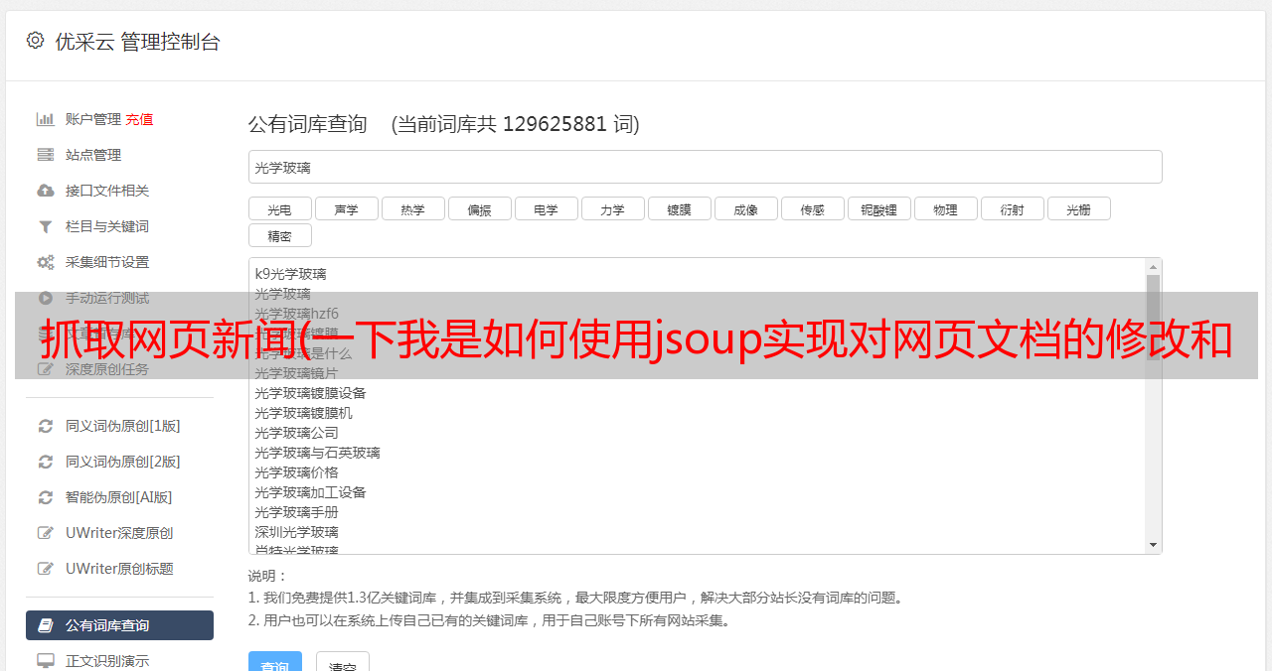The height and width of the screenshot is (671, 1272).
Task: Select 光学玻璃与石英玻璃 in results list
Action: pyautogui.click(x=317, y=453)
